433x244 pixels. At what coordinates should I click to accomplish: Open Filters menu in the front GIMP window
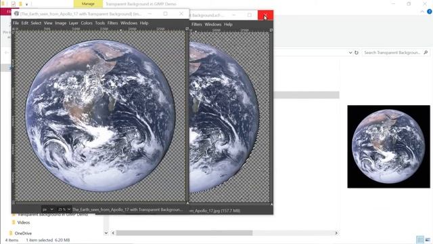coord(113,23)
